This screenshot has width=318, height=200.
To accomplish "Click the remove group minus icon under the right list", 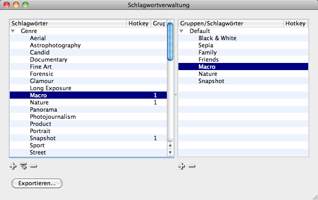I will click(x=192, y=166).
